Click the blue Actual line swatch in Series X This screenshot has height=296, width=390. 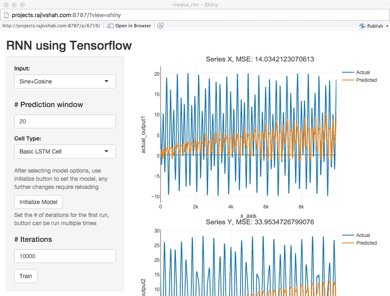348,72
